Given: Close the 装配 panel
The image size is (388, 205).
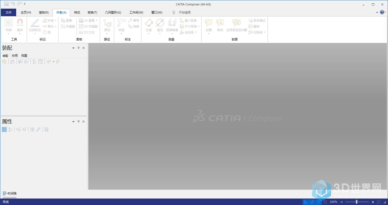Looking at the screenshot, I should (84, 48).
